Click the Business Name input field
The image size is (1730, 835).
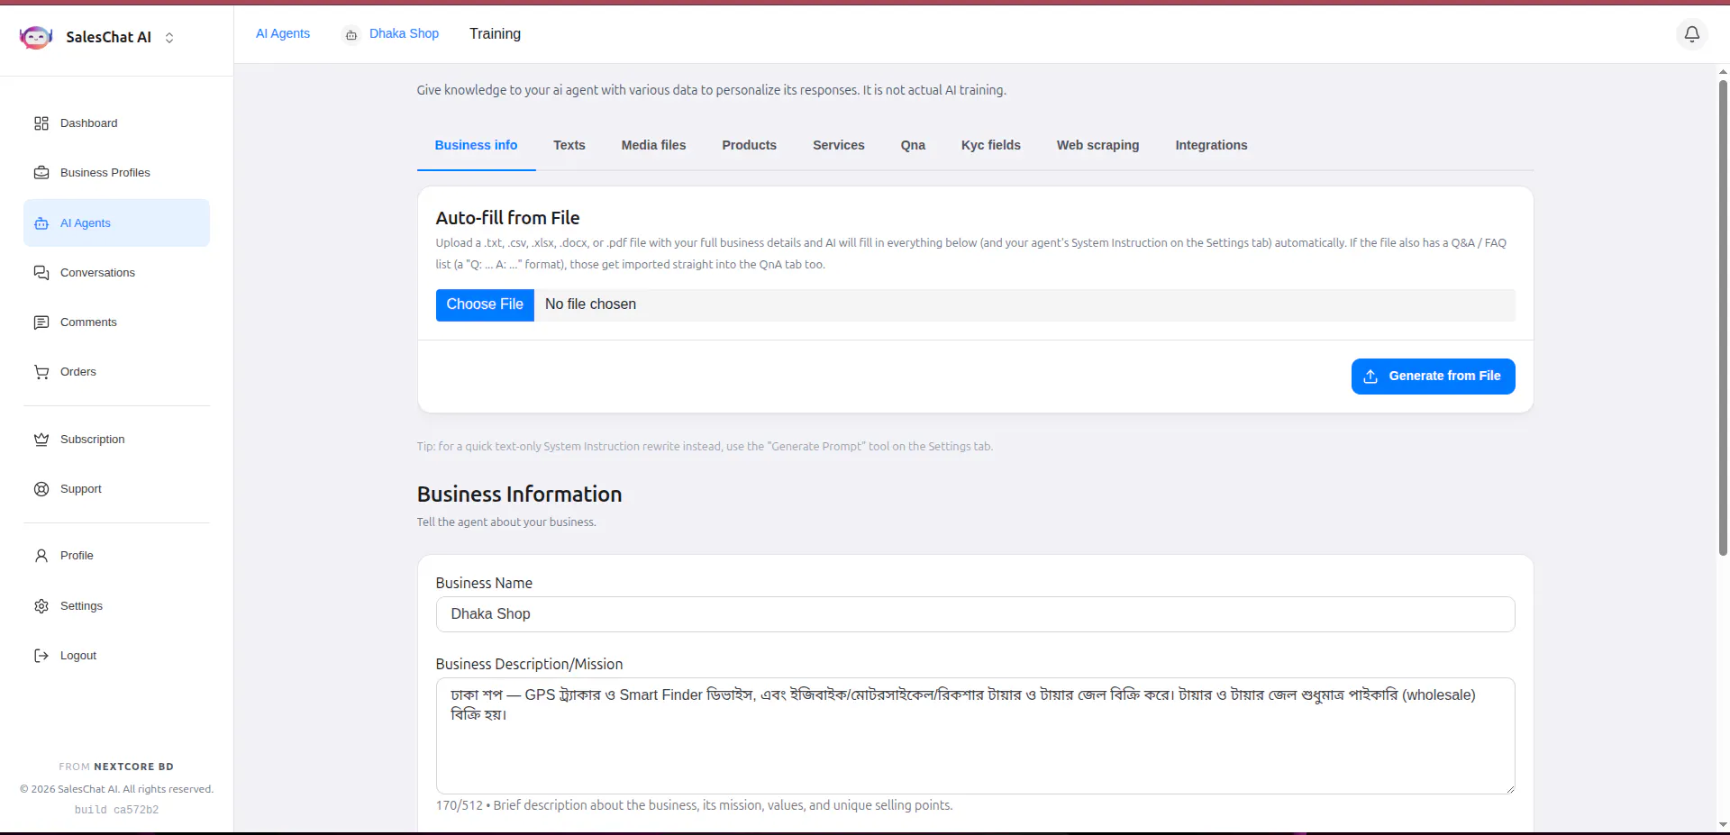point(975,614)
